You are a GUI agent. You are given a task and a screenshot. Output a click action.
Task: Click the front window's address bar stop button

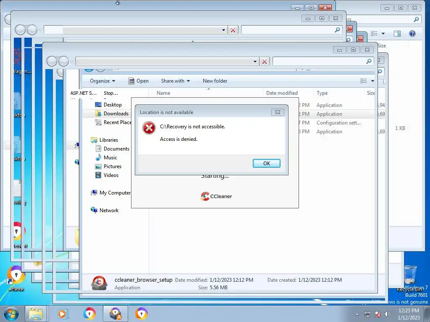265,62
